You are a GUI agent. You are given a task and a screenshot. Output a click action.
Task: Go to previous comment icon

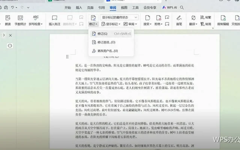click(x=81, y=17)
